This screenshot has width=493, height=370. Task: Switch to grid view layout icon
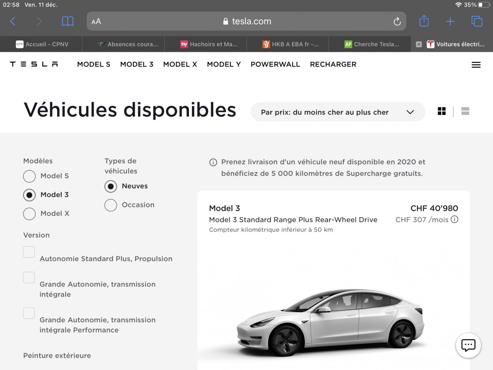(442, 111)
